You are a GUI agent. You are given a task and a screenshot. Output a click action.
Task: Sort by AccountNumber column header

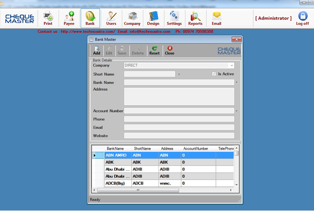point(199,149)
